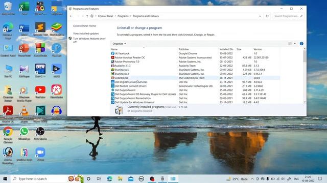Show hidden system tray icons
The image size is (327, 183).
[x=252, y=178]
